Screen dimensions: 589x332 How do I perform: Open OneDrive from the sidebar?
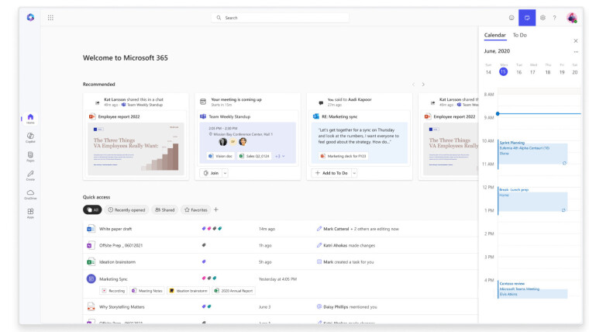[x=30, y=195]
